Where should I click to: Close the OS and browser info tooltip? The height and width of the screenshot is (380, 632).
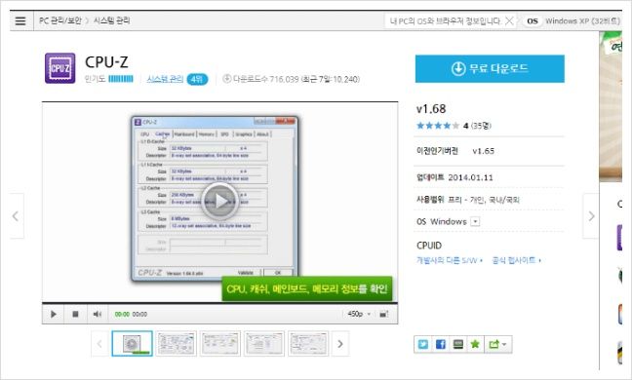[509, 20]
